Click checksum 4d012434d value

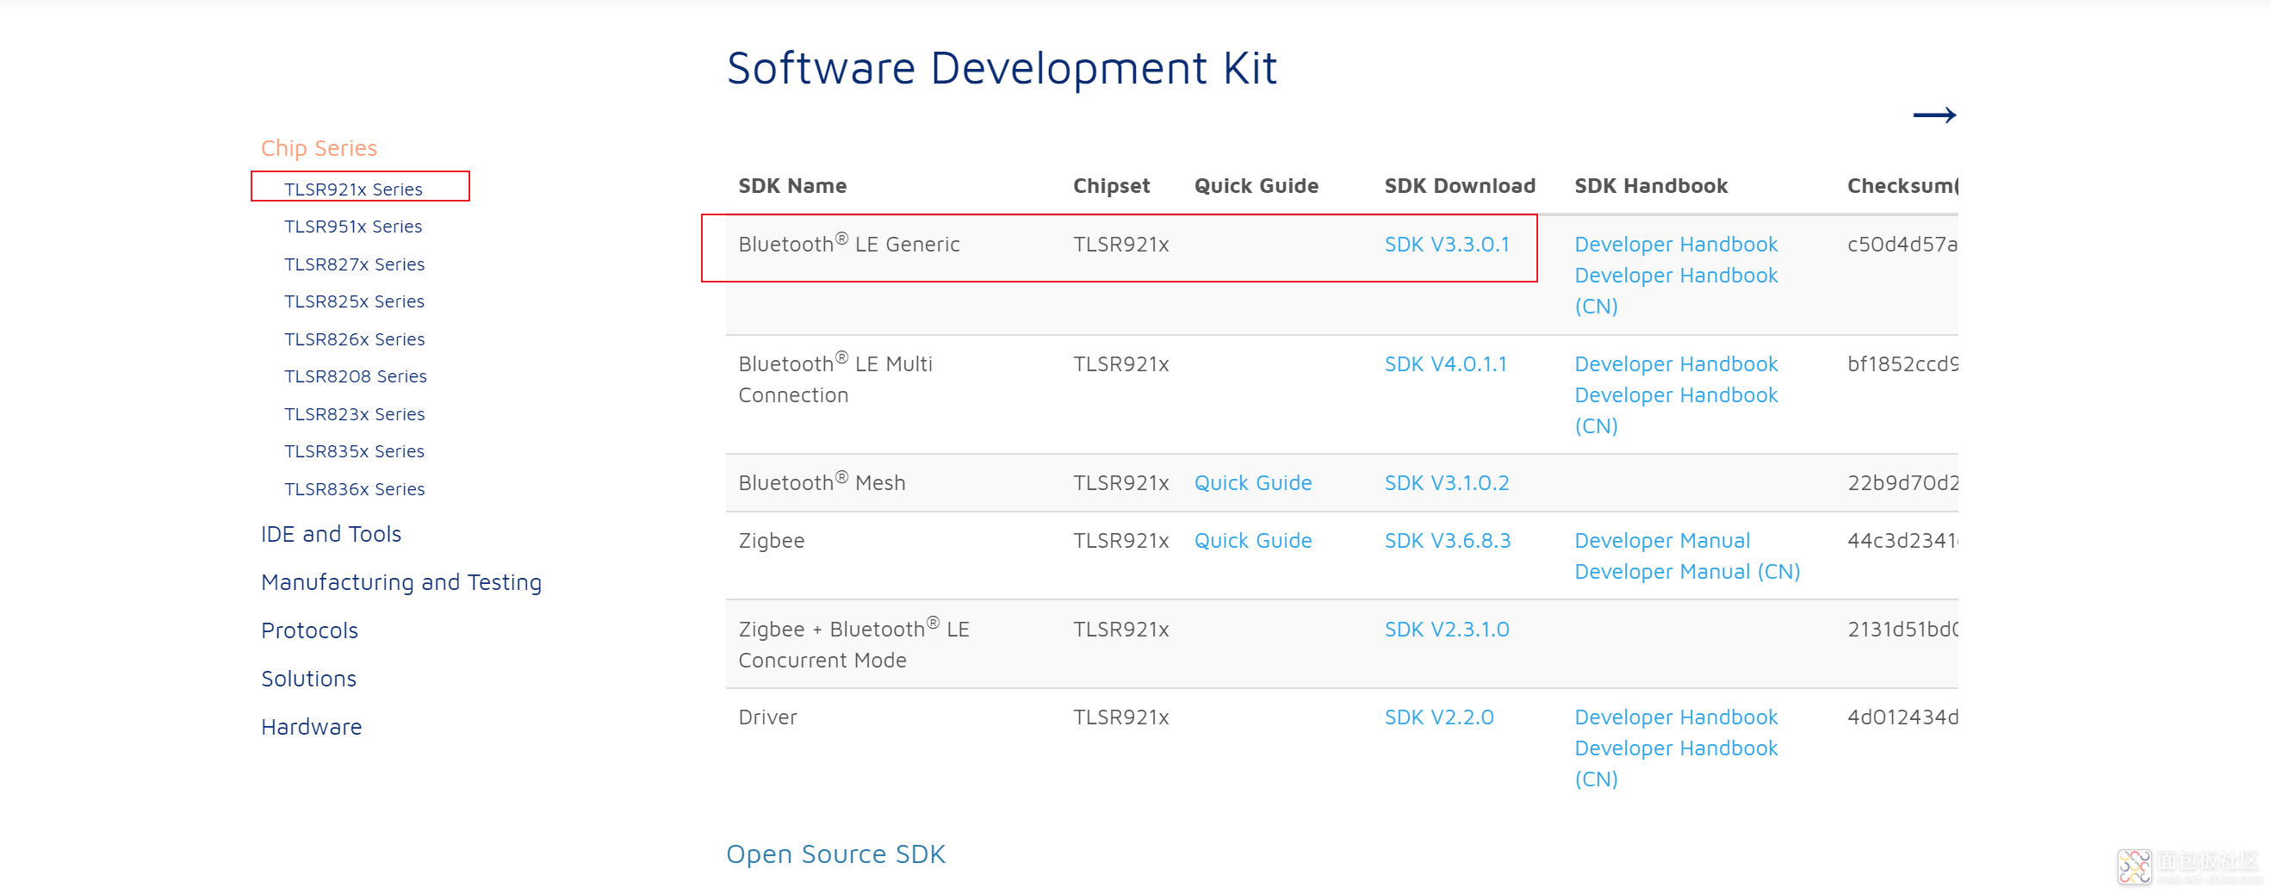tap(1902, 717)
